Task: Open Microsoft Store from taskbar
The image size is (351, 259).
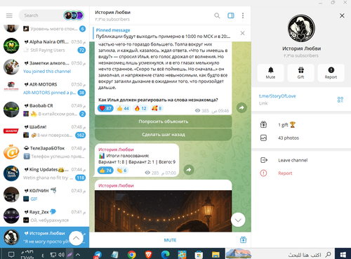Action: (199, 254)
